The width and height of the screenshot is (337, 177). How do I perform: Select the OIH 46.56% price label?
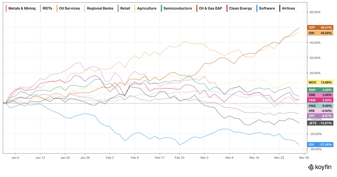pyautogui.click(x=320, y=33)
